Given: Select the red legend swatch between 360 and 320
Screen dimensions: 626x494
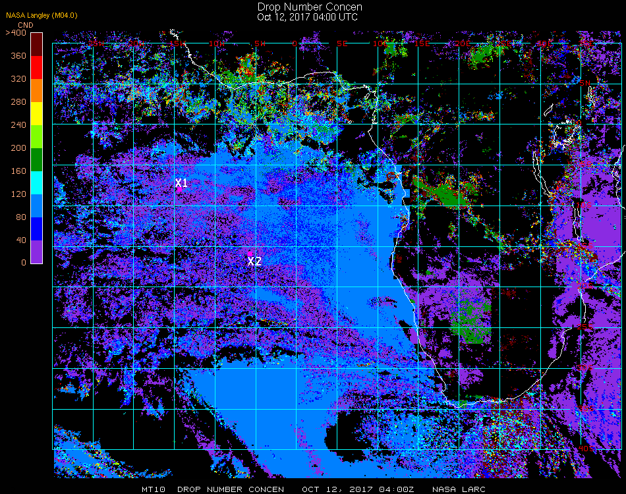Looking at the screenshot, I should (x=37, y=67).
